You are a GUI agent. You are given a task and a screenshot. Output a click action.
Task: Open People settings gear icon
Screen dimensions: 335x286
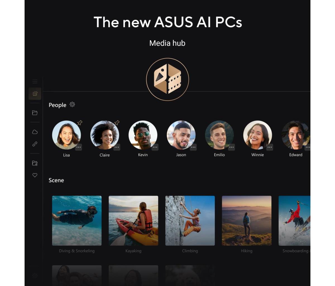click(72, 104)
